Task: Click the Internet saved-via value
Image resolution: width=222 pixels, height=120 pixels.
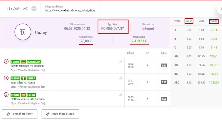Action: click(148, 29)
